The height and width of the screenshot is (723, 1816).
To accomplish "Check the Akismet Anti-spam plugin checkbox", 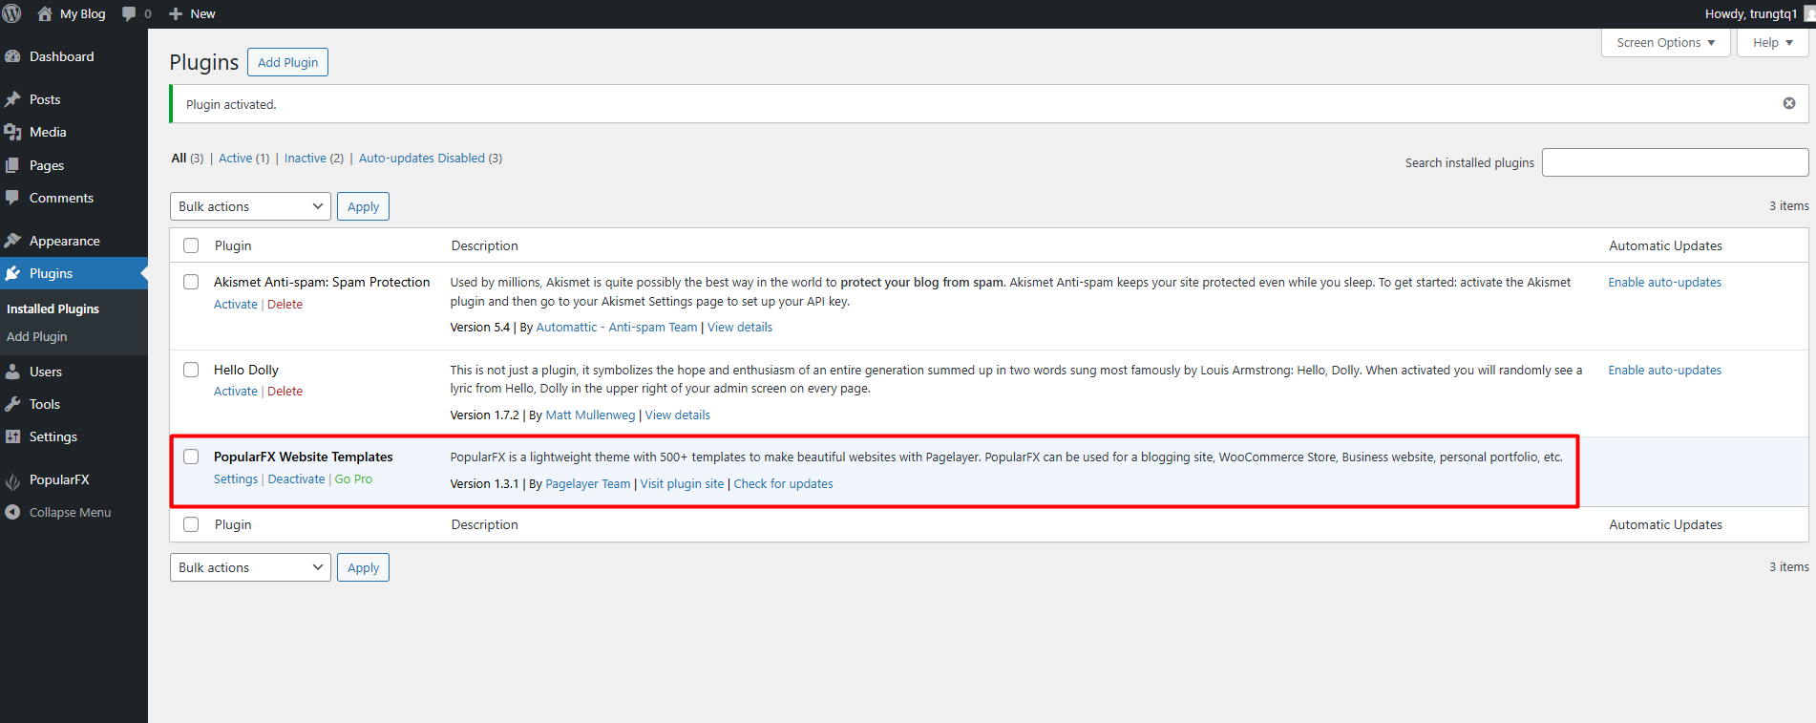I will pyautogui.click(x=191, y=282).
